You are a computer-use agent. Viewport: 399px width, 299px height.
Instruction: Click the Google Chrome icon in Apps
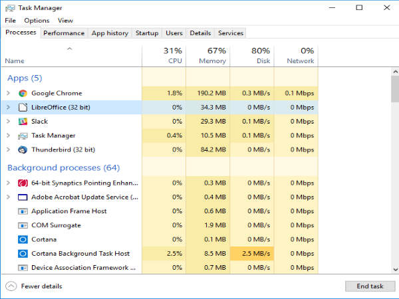pos(23,94)
